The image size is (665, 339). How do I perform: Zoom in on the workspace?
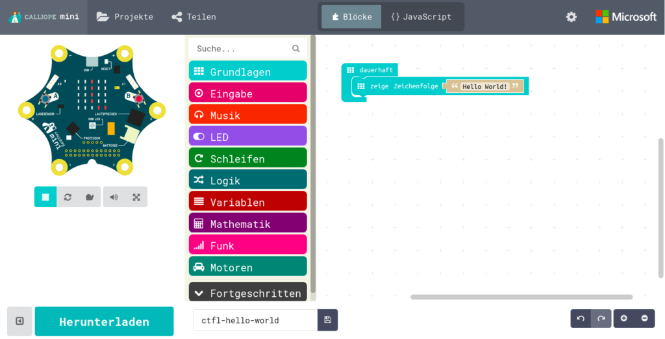[x=623, y=319]
